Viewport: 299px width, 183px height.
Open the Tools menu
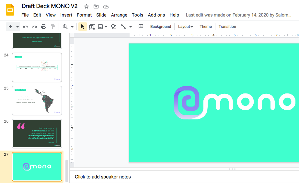pos(137,15)
